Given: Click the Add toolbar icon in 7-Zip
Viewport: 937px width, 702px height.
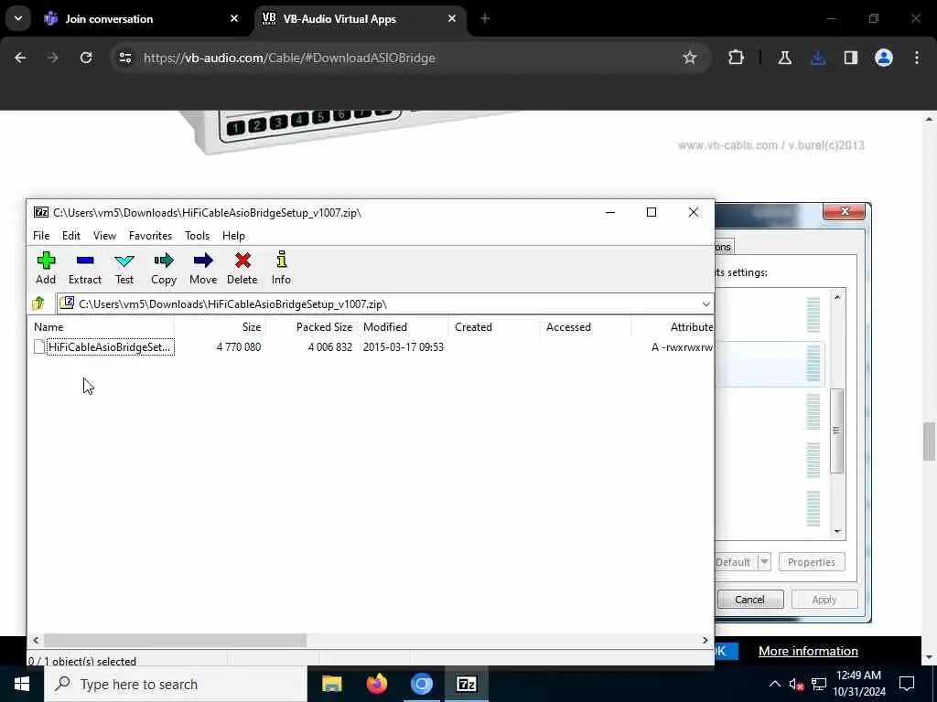Looking at the screenshot, I should click(x=46, y=268).
